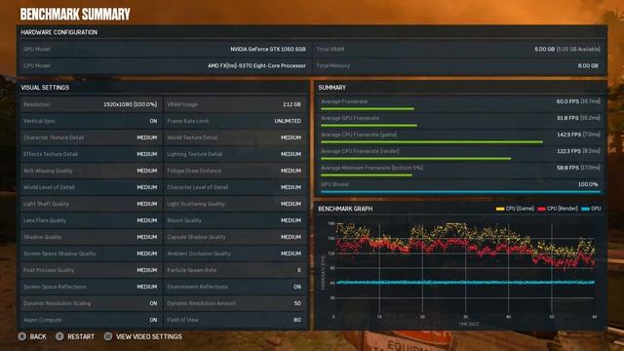
Task: Select the World Level of Detail row
Action: point(91,187)
